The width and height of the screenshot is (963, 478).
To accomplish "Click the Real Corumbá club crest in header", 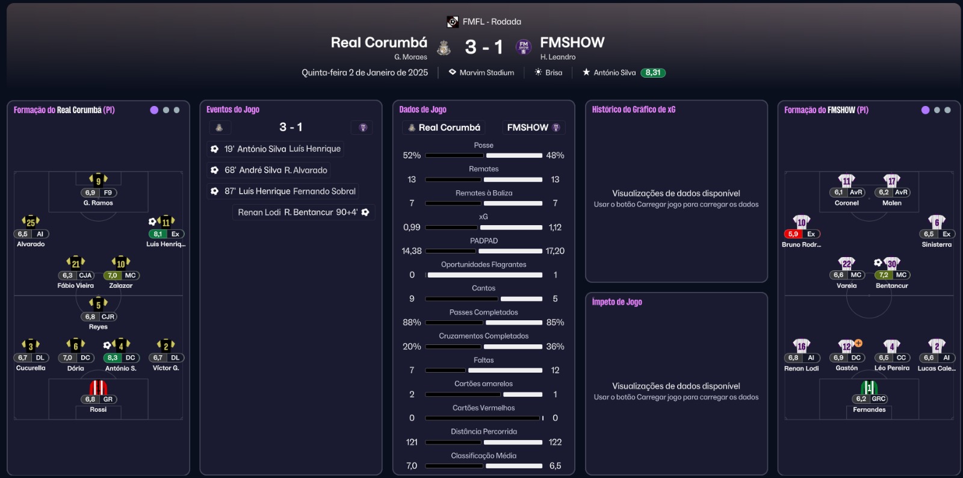I will pos(444,48).
